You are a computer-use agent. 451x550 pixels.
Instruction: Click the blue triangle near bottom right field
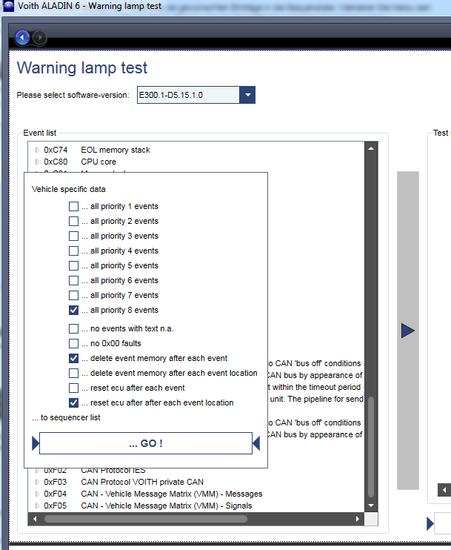[430, 524]
